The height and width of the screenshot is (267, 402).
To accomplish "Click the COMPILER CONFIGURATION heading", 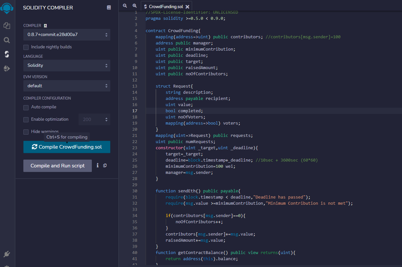I will (x=47, y=98).
